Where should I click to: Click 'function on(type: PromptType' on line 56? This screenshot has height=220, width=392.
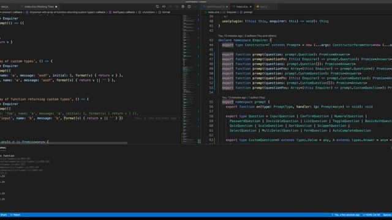point(265,107)
